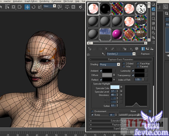Select the Rotate tool in main toolbar

[33, 7]
